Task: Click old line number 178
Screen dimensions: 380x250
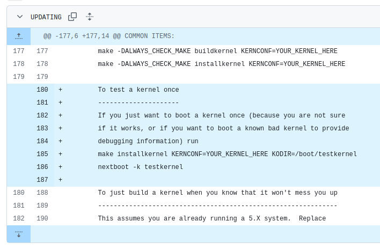Action: click(18, 64)
